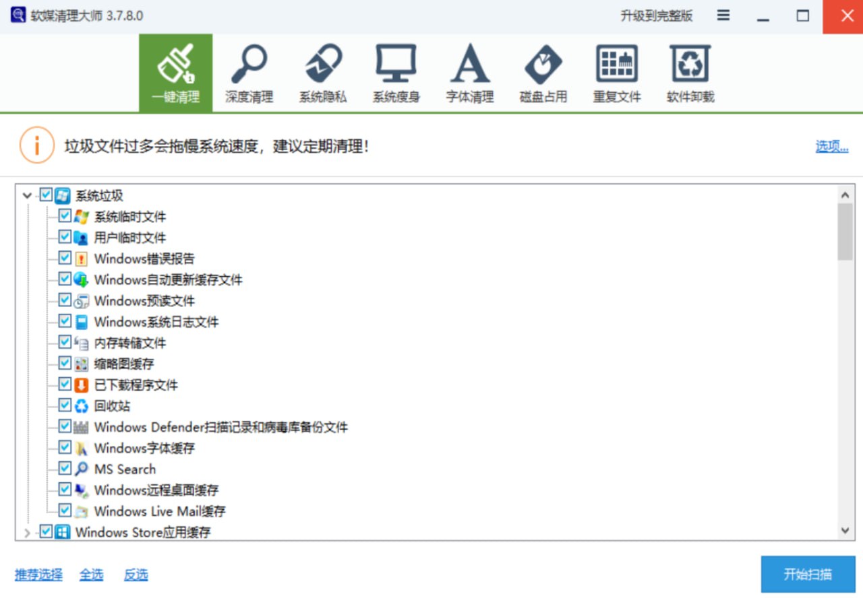Collapse the 系统垃圾 tree node
Screen dimensions: 863x598
[x=27, y=196]
